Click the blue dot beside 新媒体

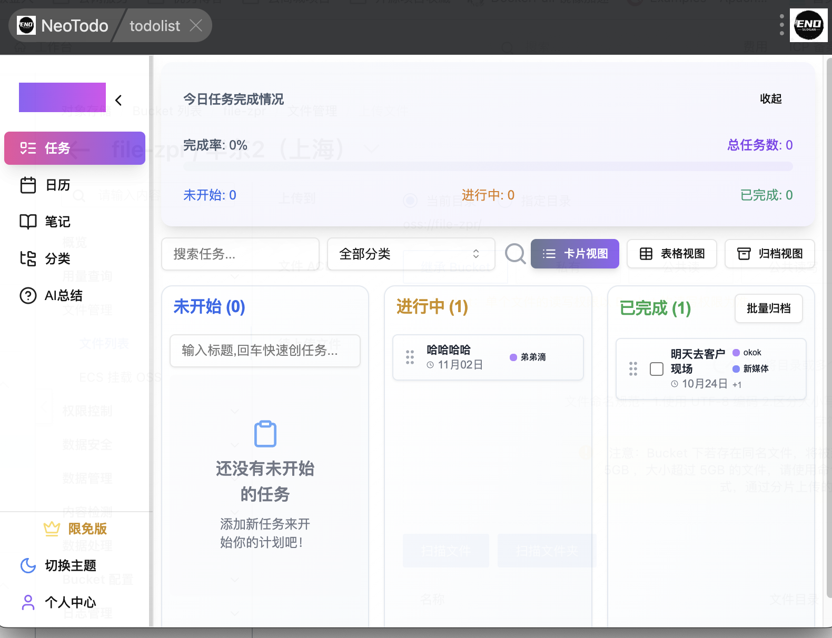(736, 368)
